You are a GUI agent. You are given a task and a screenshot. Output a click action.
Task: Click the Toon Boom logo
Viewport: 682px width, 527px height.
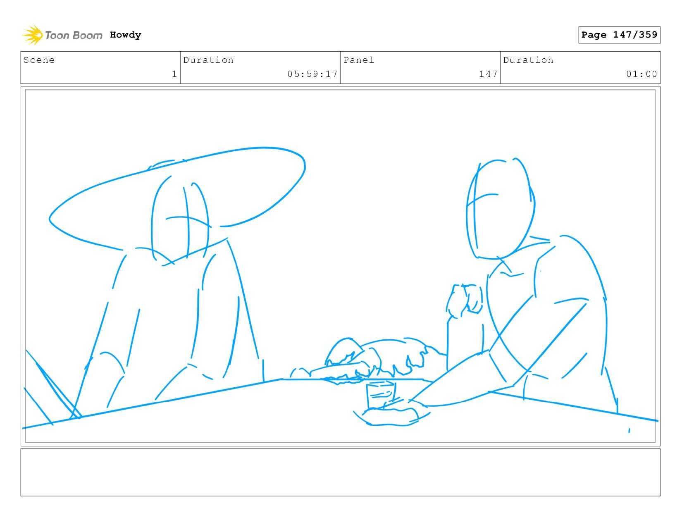coord(62,35)
